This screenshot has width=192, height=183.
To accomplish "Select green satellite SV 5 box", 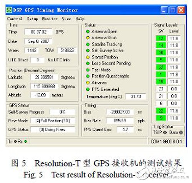I will pyautogui.click(x=161, y=60).
